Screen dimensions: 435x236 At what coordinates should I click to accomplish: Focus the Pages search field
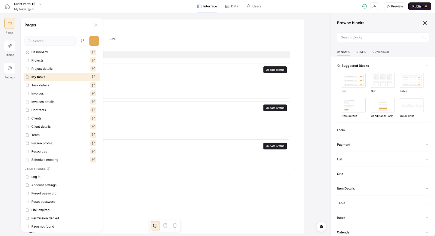click(x=50, y=41)
